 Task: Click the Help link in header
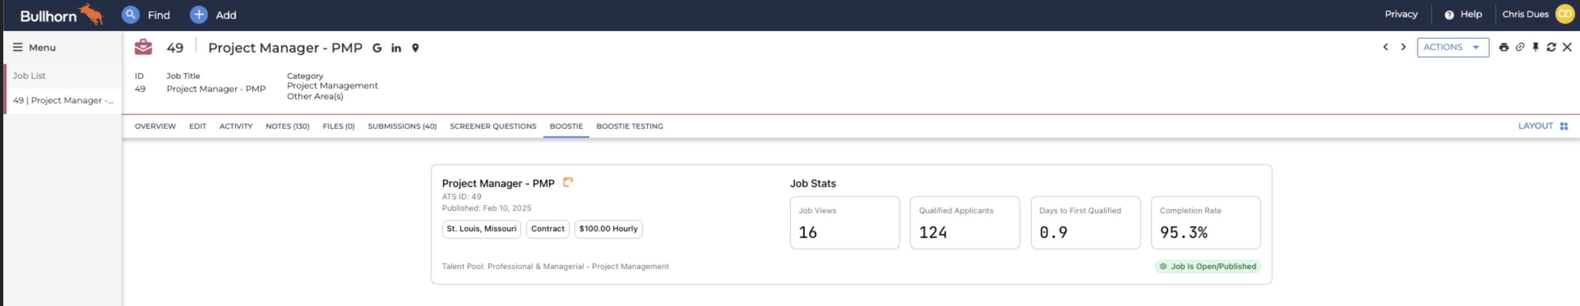point(1463,15)
